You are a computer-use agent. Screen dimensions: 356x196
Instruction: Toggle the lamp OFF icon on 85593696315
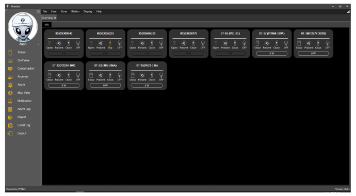point(161,43)
